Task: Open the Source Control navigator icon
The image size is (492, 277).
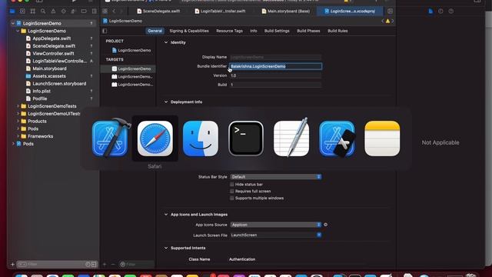Action: [x=22, y=12]
